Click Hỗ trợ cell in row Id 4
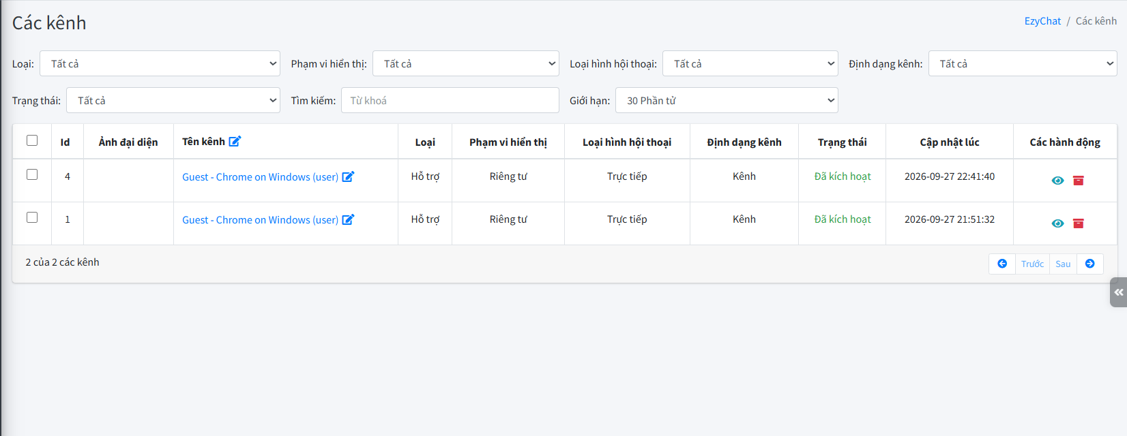1127x436 pixels. click(425, 176)
